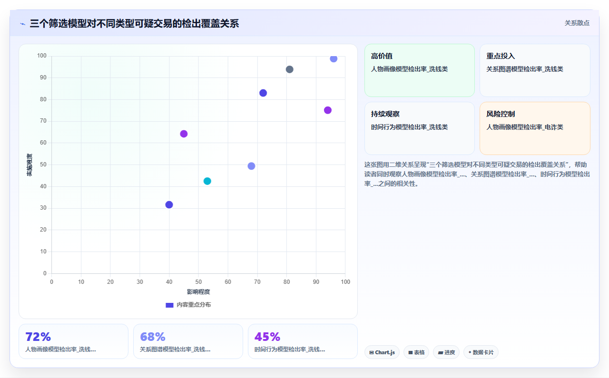Screen dimensions: 609x378
Task: Select the 数据卡片 tag chip
Action: point(481,352)
